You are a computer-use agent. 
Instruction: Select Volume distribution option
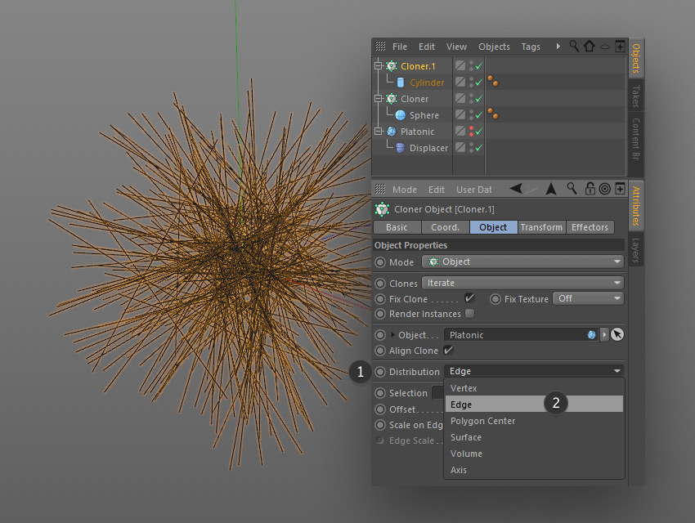click(x=534, y=454)
